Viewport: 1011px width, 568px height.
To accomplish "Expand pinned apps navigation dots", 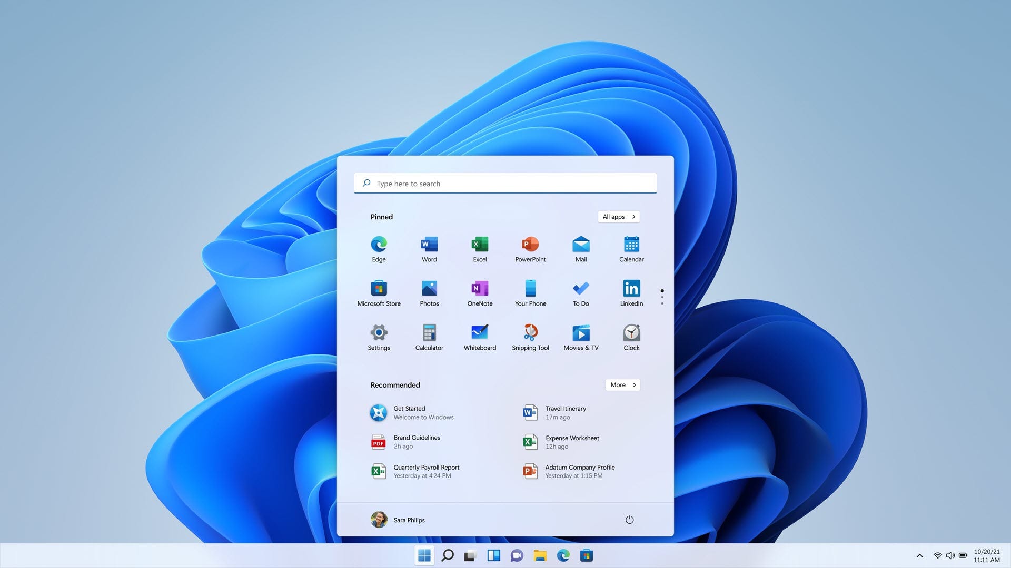I will pyautogui.click(x=662, y=298).
